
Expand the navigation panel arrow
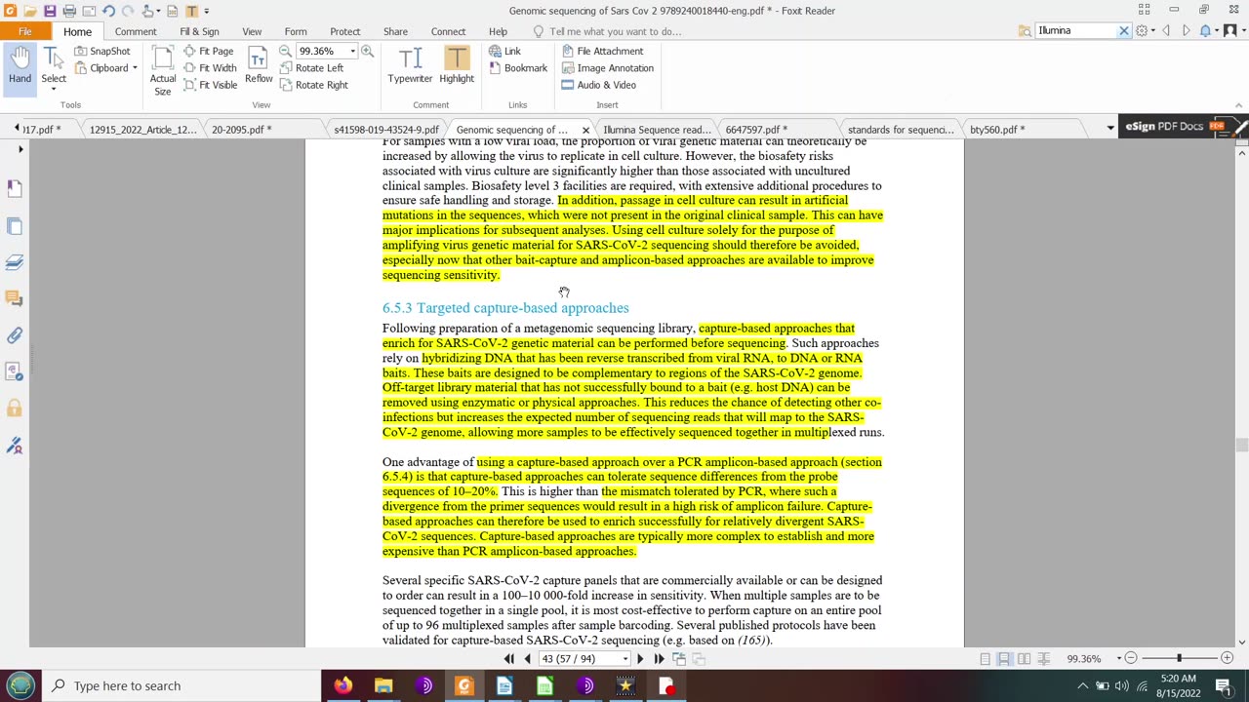tap(20, 149)
